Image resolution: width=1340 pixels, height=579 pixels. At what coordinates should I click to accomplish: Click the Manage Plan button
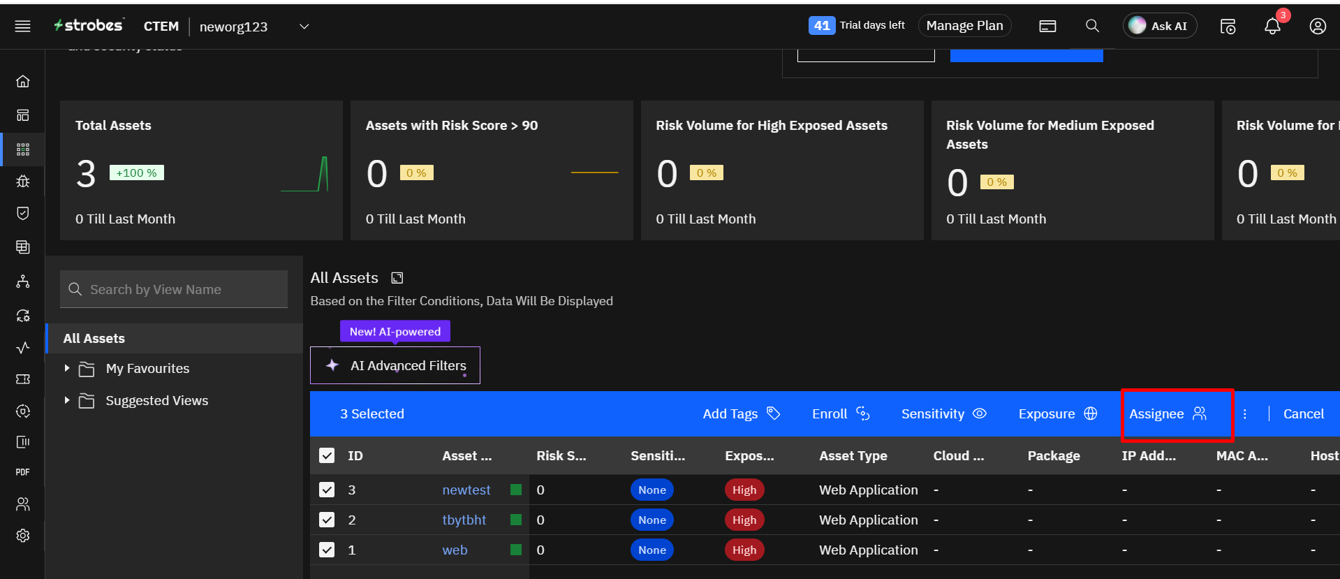pyautogui.click(x=964, y=26)
